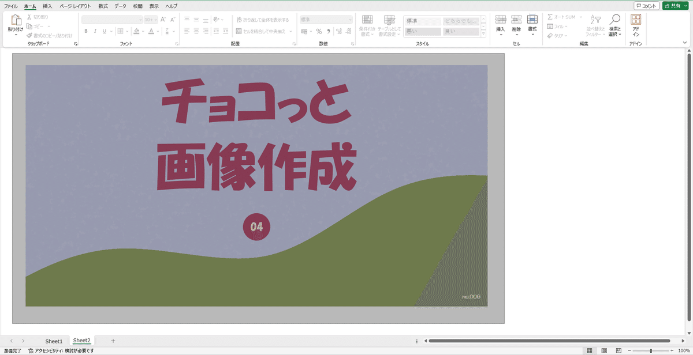The width and height of the screenshot is (693, 355).
Task: Toggle middle vertical alignment
Action: coord(196,20)
